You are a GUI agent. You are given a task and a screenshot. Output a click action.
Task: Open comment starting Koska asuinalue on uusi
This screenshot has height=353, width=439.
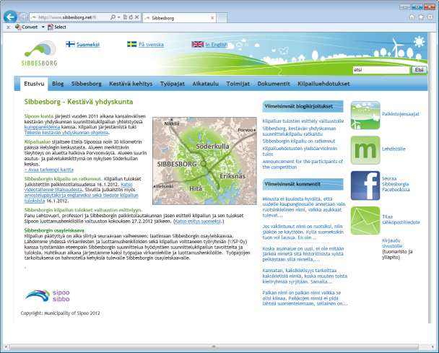pos(303,254)
